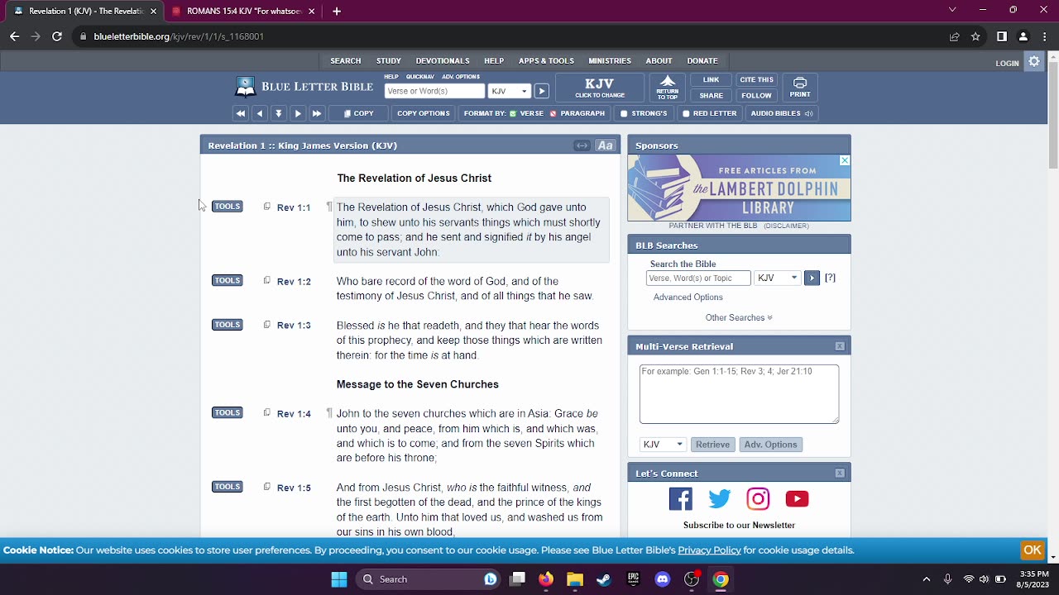1059x595 pixels.
Task: Open the Study menu
Action: click(389, 61)
